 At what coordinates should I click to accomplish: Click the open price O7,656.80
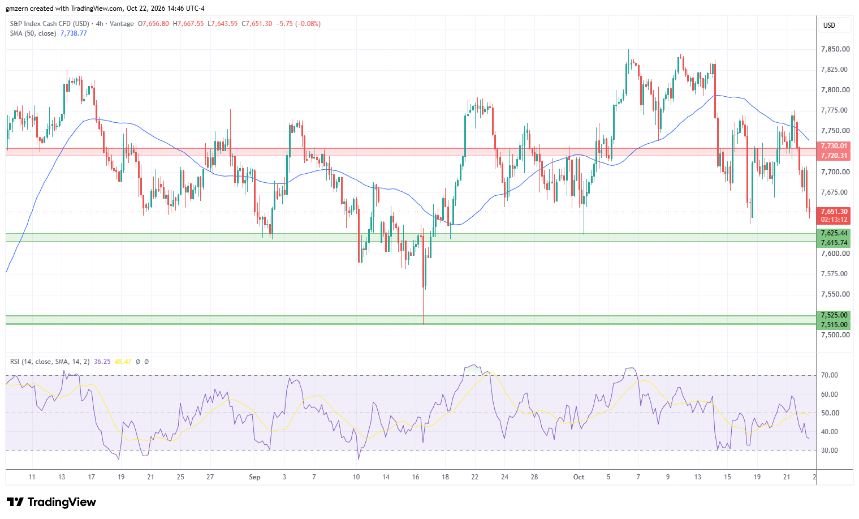[153, 24]
